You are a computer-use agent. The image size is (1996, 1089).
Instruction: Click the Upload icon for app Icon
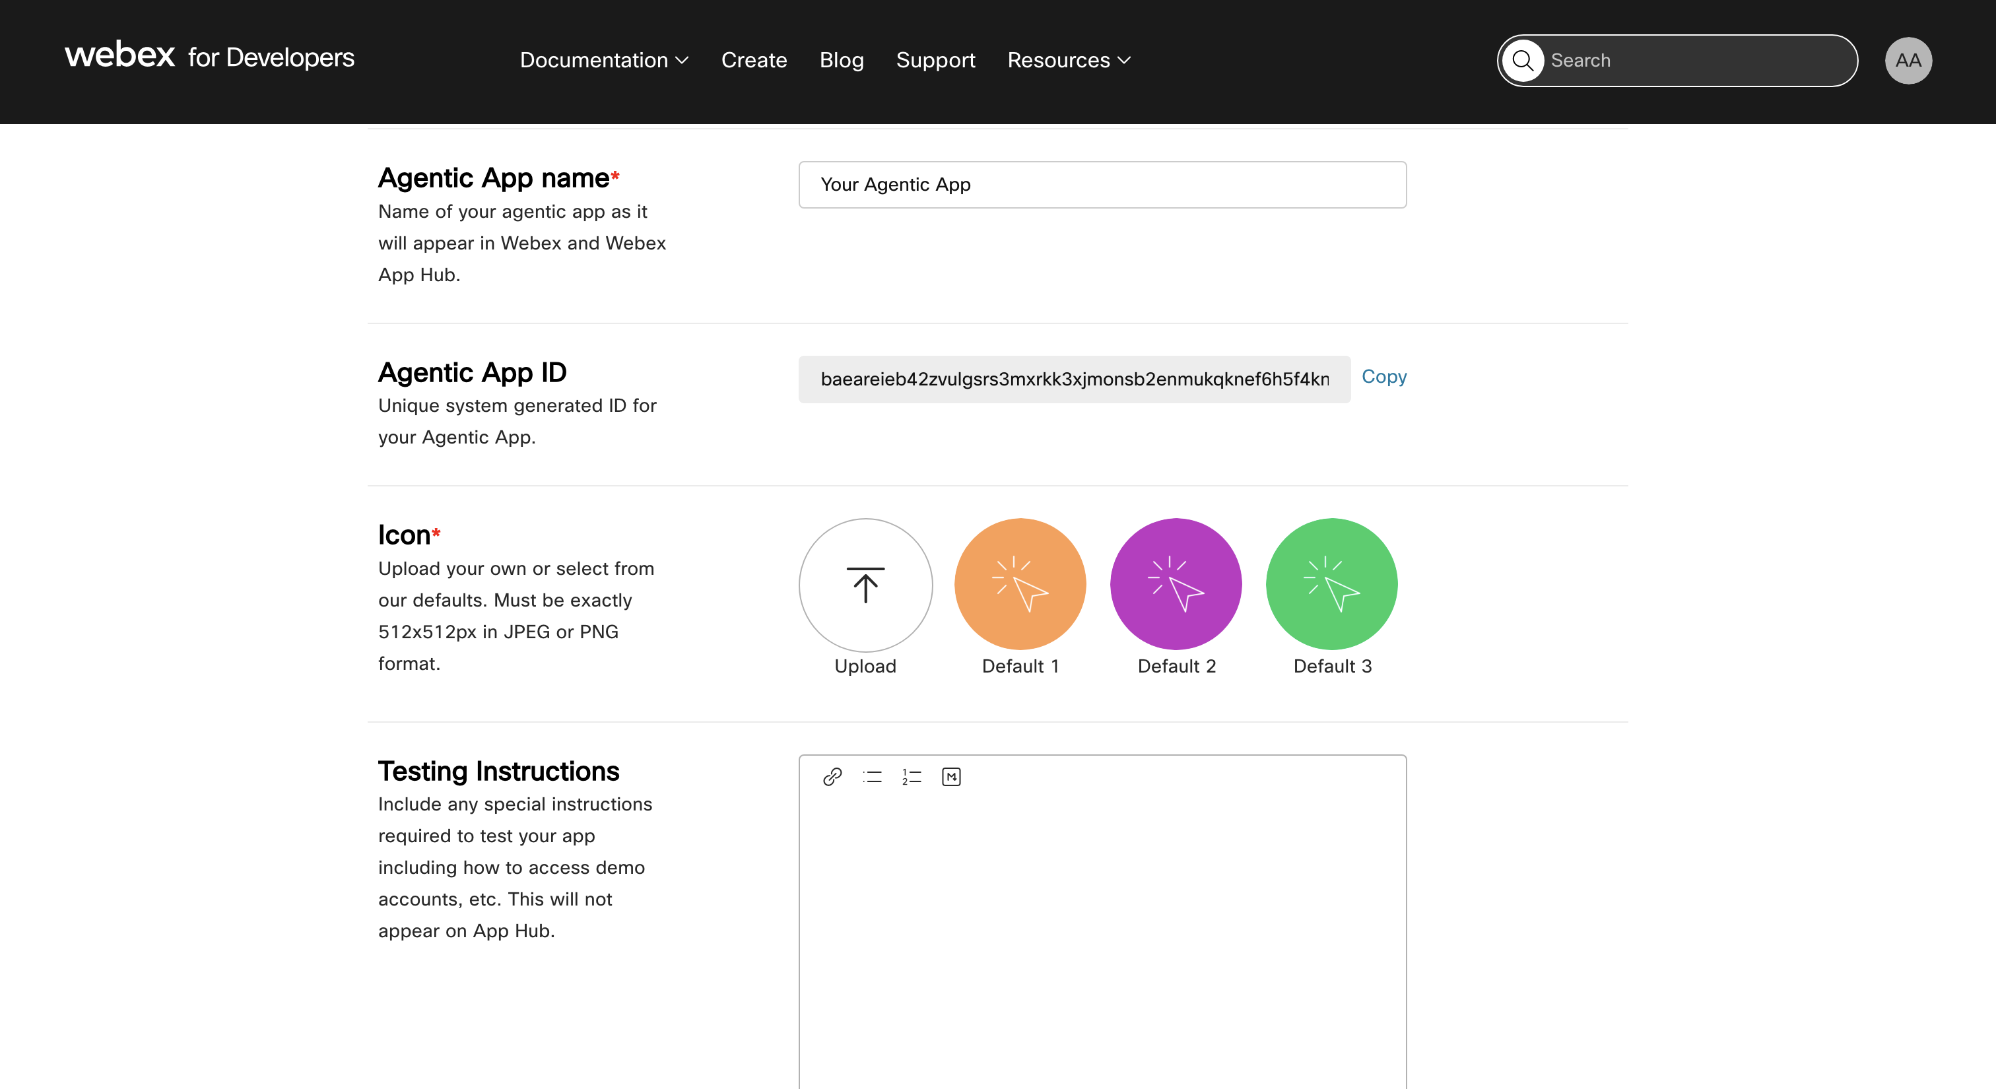coord(865,585)
